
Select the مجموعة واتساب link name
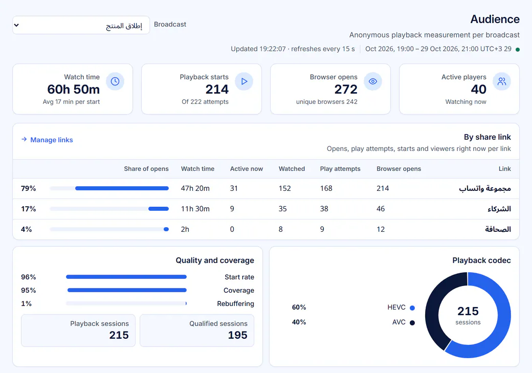(x=485, y=189)
